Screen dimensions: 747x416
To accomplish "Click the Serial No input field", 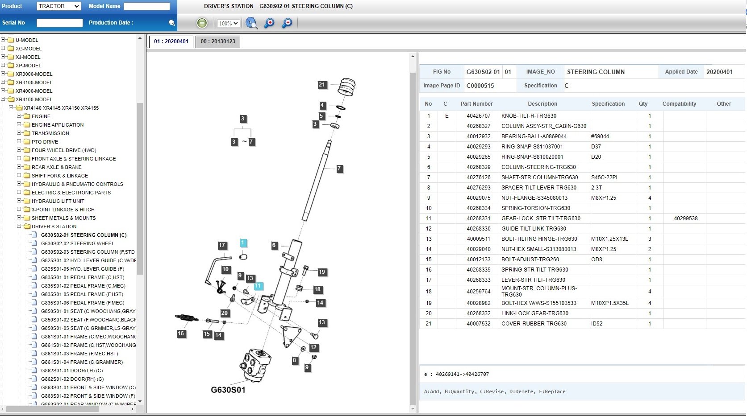I will point(60,23).
